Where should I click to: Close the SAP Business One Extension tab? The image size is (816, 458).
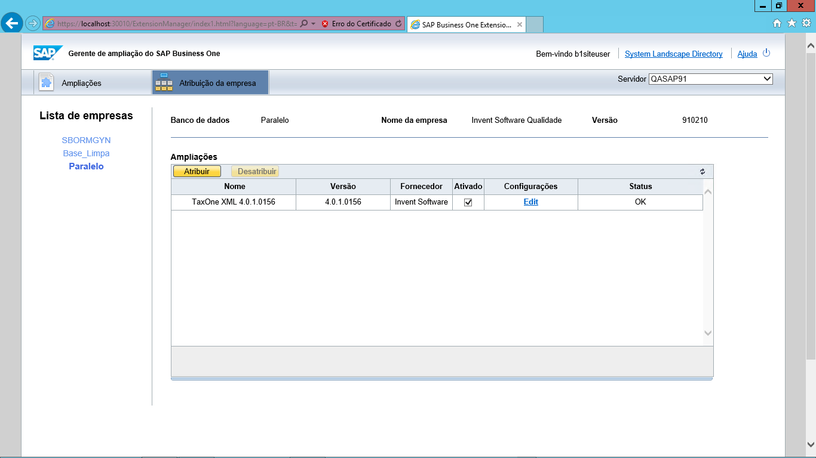coord(520,25)
